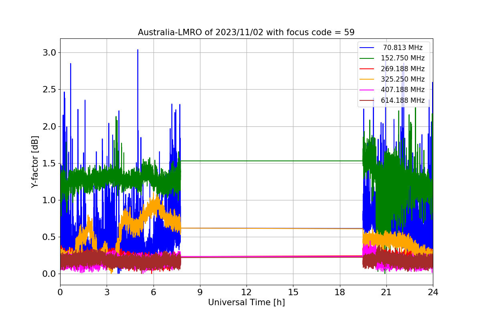
Task: Click the orange line sample in legend
Action: tap(368, 79)
